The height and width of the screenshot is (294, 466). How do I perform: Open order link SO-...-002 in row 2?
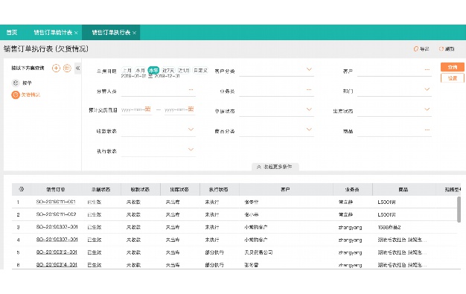click(x=56, y=214)
